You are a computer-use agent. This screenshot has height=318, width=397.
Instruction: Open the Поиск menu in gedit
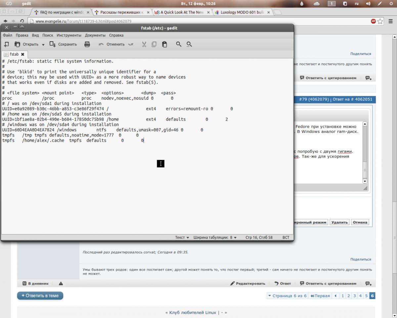[x=48, y=35]
